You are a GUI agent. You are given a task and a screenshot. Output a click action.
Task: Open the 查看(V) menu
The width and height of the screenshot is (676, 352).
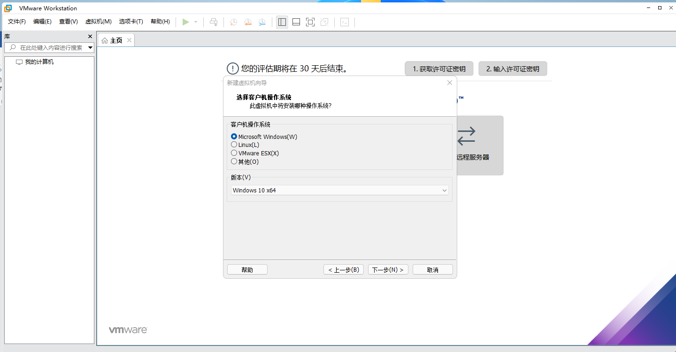69,22
